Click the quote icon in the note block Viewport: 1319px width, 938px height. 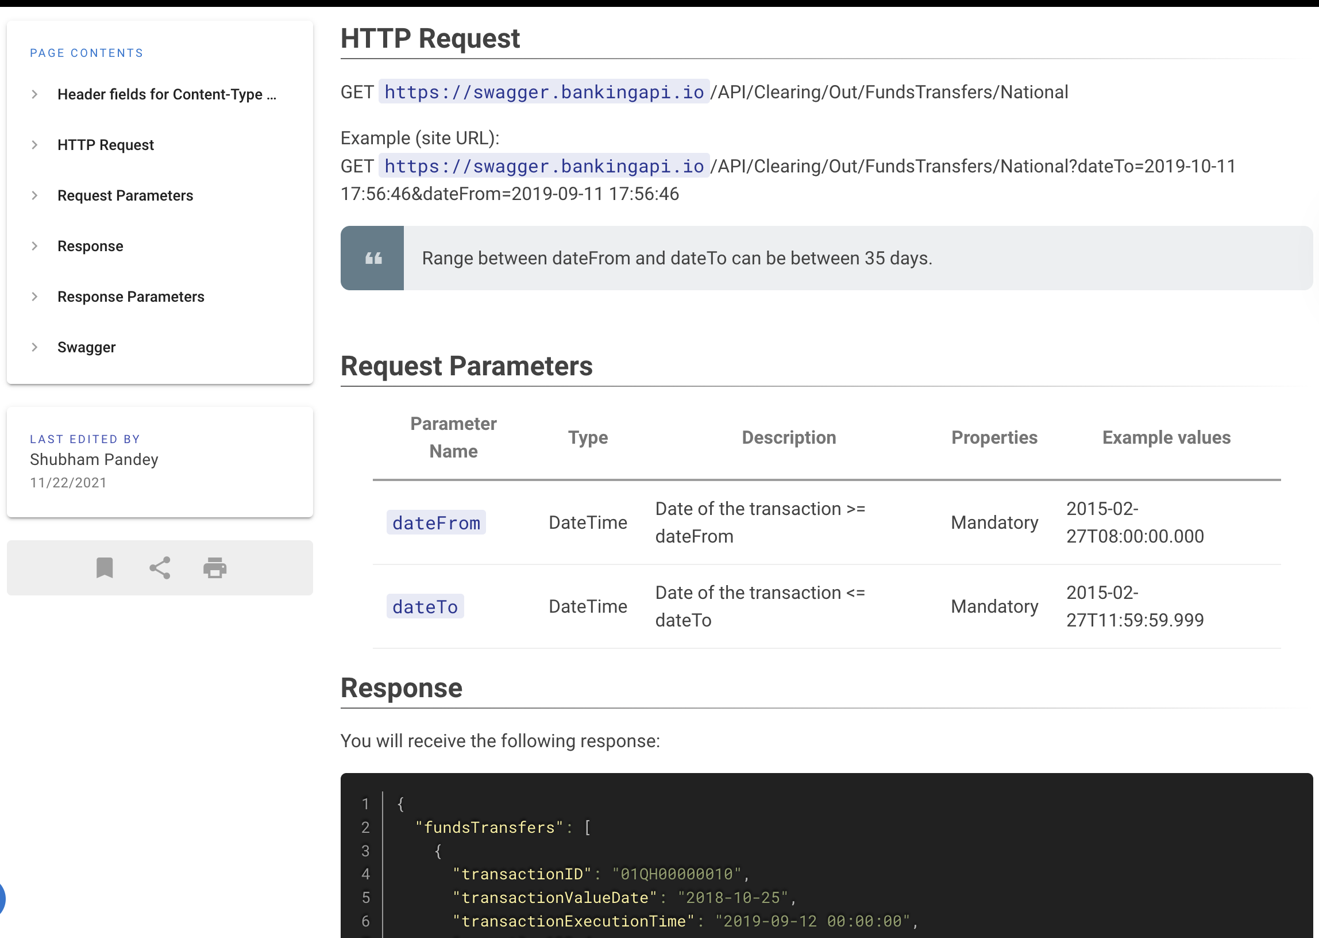373,258
